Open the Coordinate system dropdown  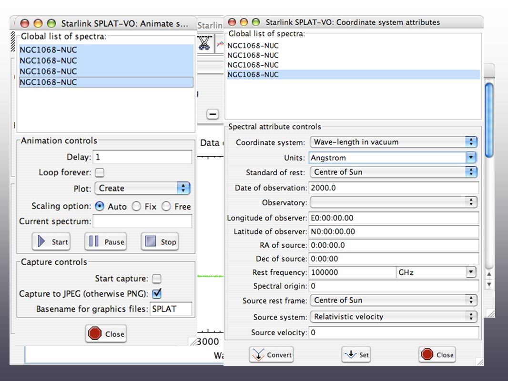point(394,142)
